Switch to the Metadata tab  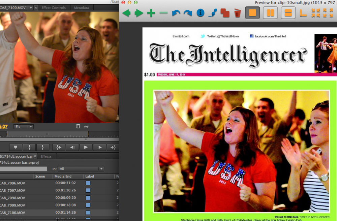82,8
